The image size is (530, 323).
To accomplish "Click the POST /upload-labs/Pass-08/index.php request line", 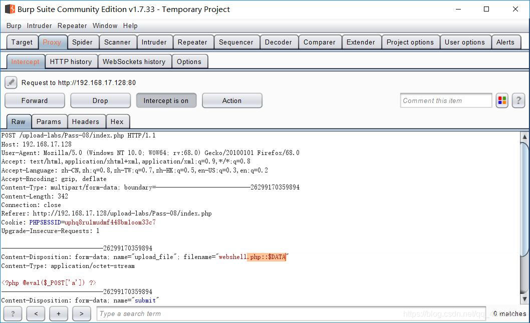I will point(79,135).
